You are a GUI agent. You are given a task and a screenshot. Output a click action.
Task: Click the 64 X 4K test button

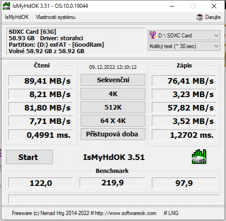[x=113, y=121]
